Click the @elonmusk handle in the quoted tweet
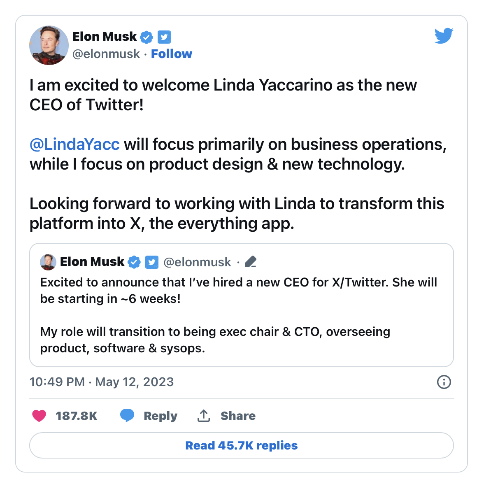The height and width of the screenshot is (489, 484). [197, 262]
